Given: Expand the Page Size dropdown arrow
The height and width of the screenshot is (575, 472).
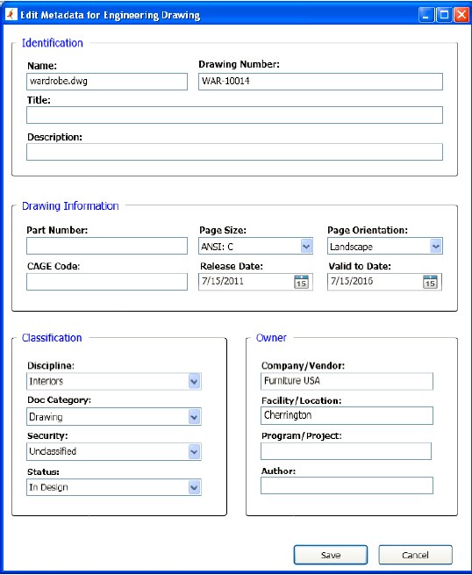Looking at the screenshot, I should click(x=306, y=246).
